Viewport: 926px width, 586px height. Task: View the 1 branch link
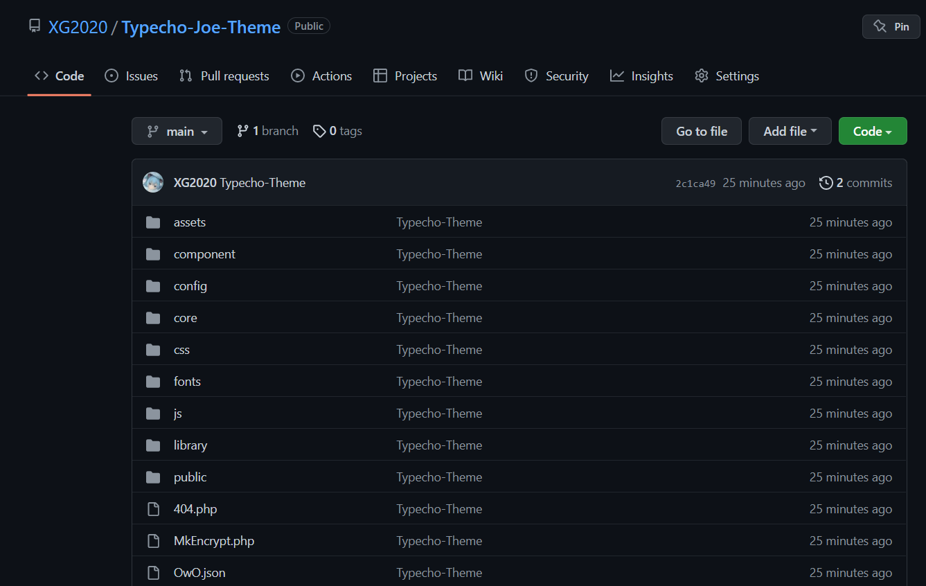pos(267,131)
